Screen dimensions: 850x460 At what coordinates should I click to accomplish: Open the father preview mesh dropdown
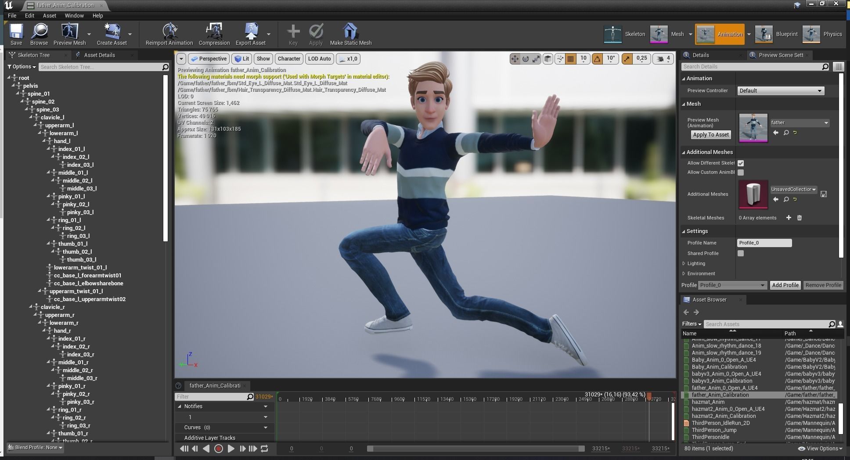coord(799,122)
